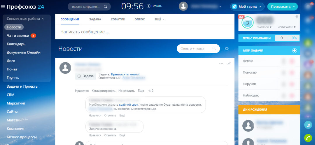The image size is (315, 145).
Task: Open Задачи и Проекты in the sidebar
Action: pos(22,86)
